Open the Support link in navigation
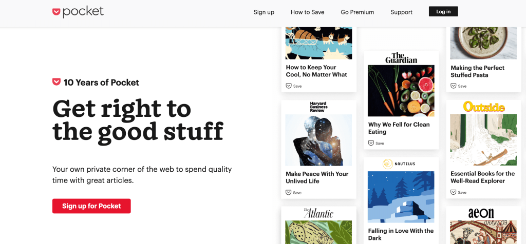 point(401,12)
